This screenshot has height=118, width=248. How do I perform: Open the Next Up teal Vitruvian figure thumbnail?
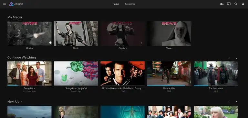tap(123, 112)
